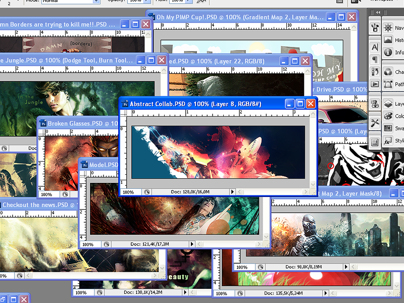Open status menu arrow after Doc: 135,5K/5,34M
The width and height of the screenshot is (404, 303).
325,293
